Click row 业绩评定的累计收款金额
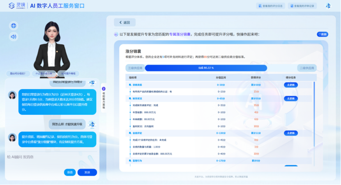 tap(219, 154)
